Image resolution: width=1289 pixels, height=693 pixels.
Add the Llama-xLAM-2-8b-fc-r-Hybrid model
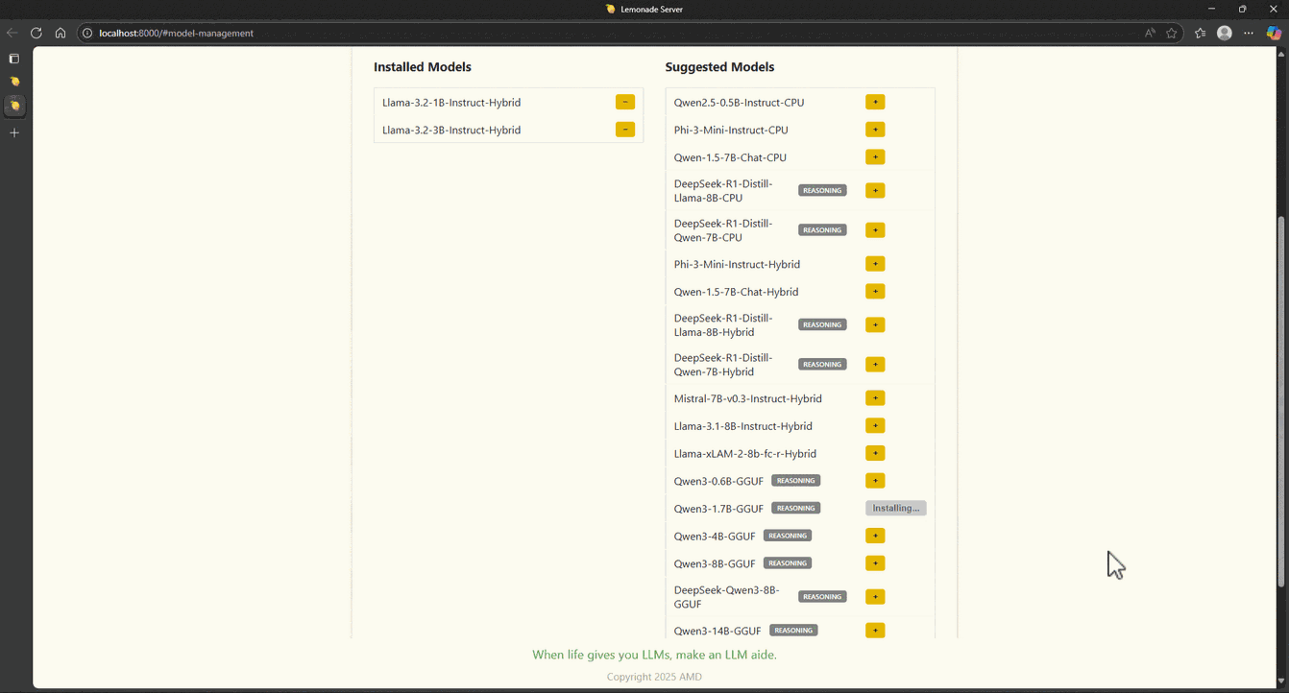(x=874, y=453)
